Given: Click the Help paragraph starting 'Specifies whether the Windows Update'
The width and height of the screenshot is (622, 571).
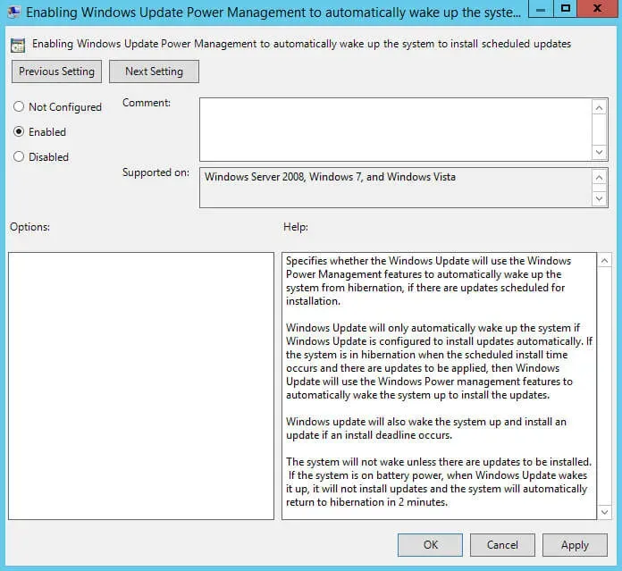Looking at the screenshot, I should (428, 281).
